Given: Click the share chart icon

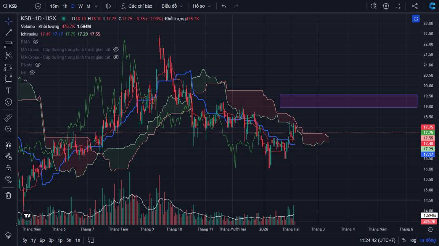Looking at the screenshot, I should pos(414,6).
